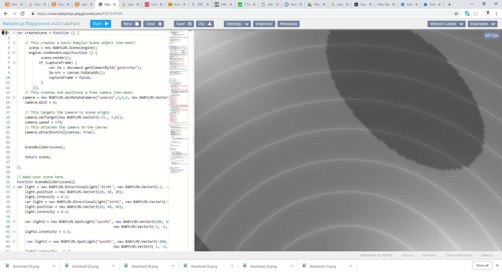The width and height of the screenshot is (502, 272).
Task: Click the translate extension icon in address bar
Action: tap(467, 14)
